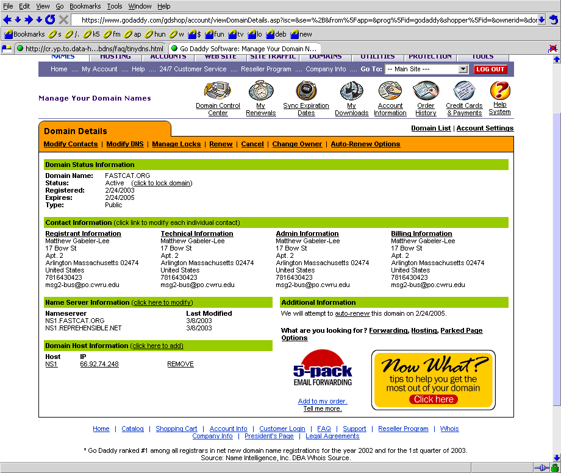Click the green lock icon in status bar
This screenshot has width=561, height=473.
coord(555,468)
